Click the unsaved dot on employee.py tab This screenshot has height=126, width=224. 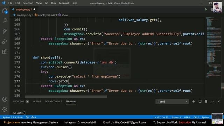[34, 9]
